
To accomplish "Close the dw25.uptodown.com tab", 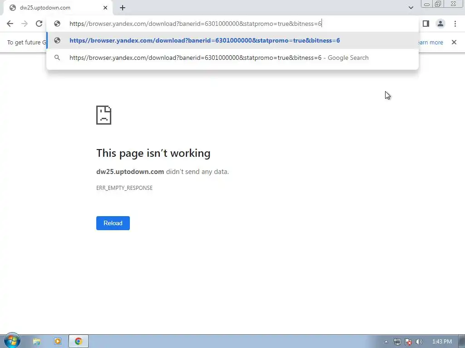I will [105, 8].
